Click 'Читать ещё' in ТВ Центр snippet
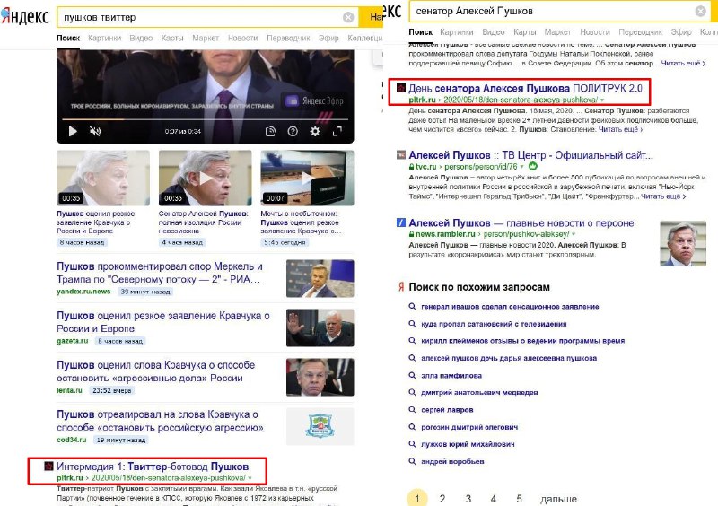 [x=663, y=196]
